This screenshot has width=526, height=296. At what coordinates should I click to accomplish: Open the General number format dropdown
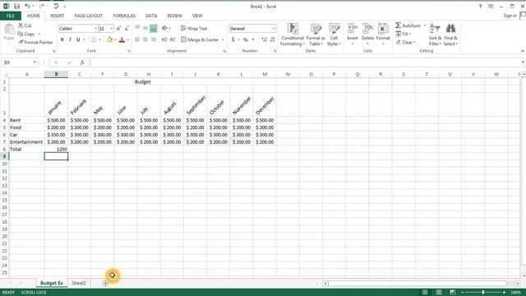274,29
